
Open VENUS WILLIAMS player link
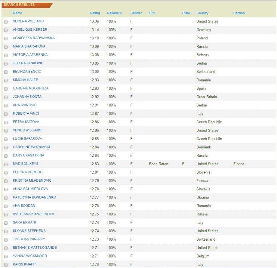pyautogui.click(x=27, y=130)
